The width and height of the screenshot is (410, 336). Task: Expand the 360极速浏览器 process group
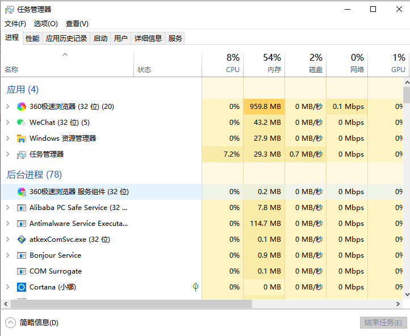[x=7, y=107]
